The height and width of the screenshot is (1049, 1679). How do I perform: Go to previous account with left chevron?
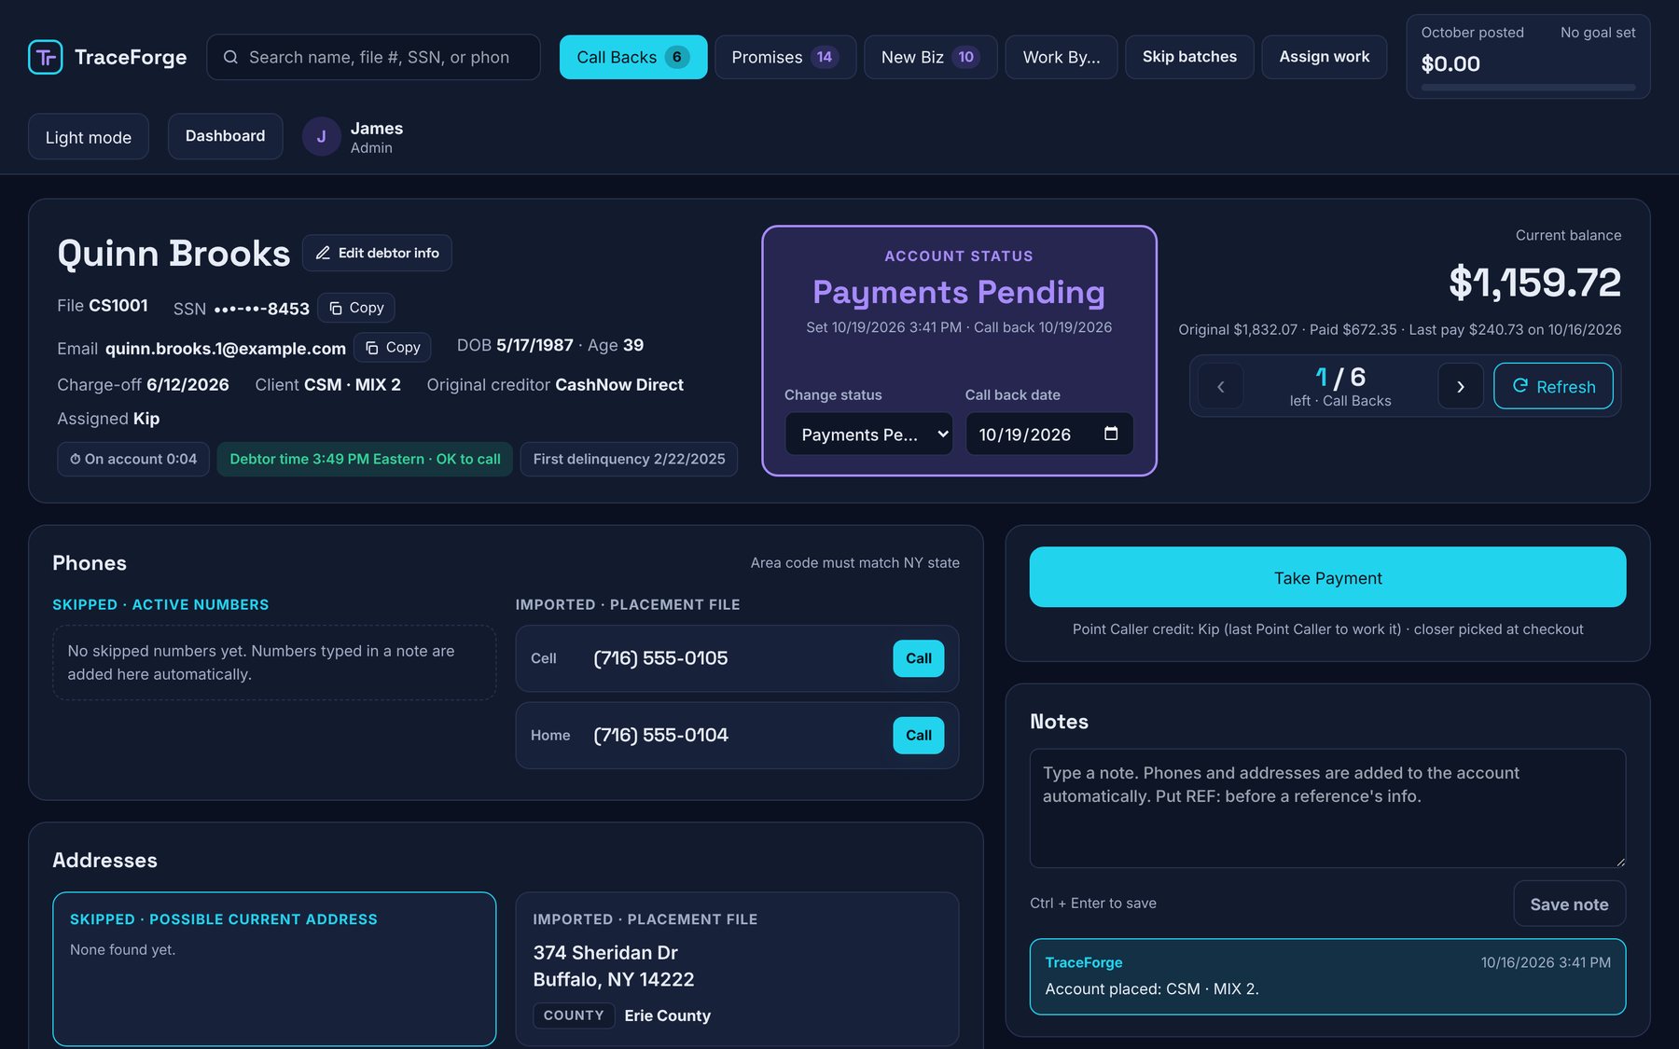(x=1220, y=386)
